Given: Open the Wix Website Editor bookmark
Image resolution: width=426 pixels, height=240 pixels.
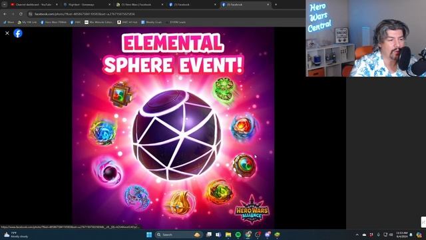Looking at the screenshot, I should pos(99,22).
